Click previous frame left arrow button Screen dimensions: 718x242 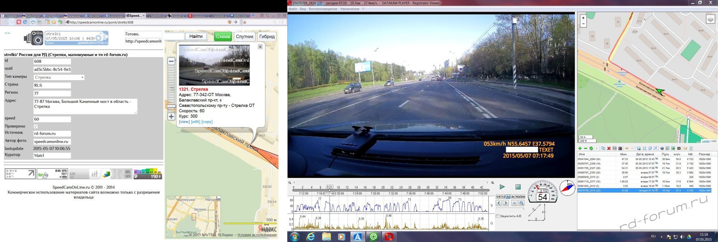pyautogui.click(x=499, y=203)
